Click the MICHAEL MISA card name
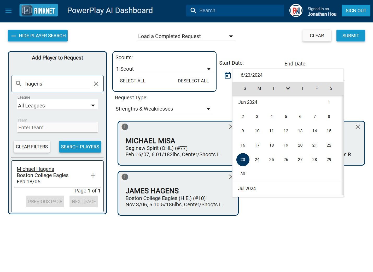 pyautogui.click(x=150, y=141)
